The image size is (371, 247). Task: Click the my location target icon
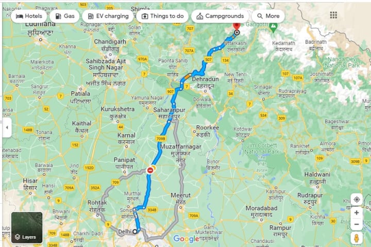coord(357,200)
